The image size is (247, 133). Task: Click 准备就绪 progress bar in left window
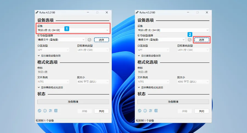(x=73, y=102)
